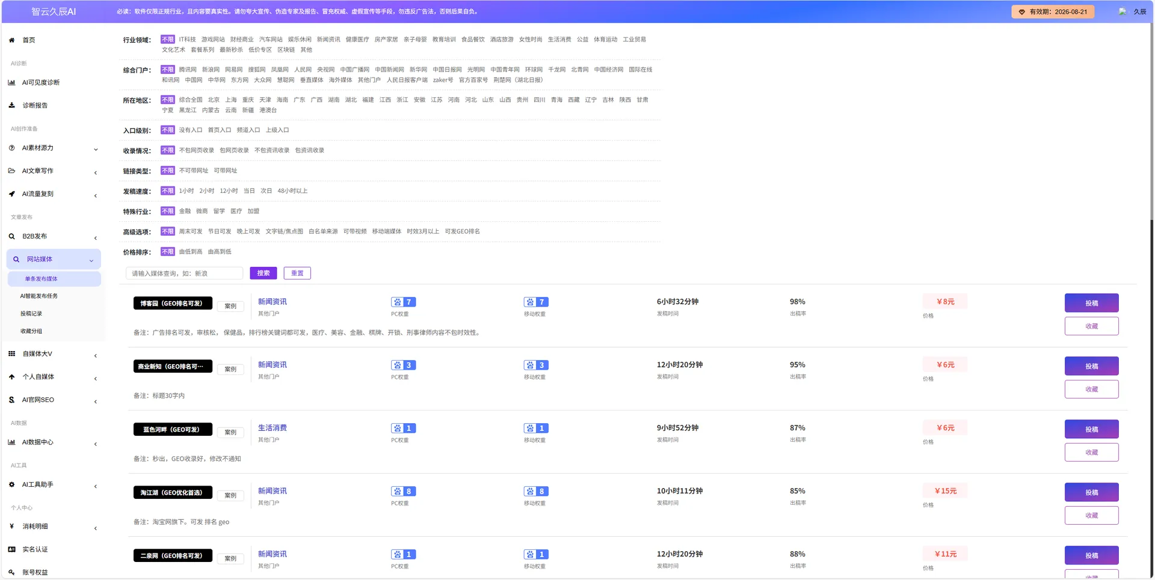Click the home icon beside 首页

[11, 40]
